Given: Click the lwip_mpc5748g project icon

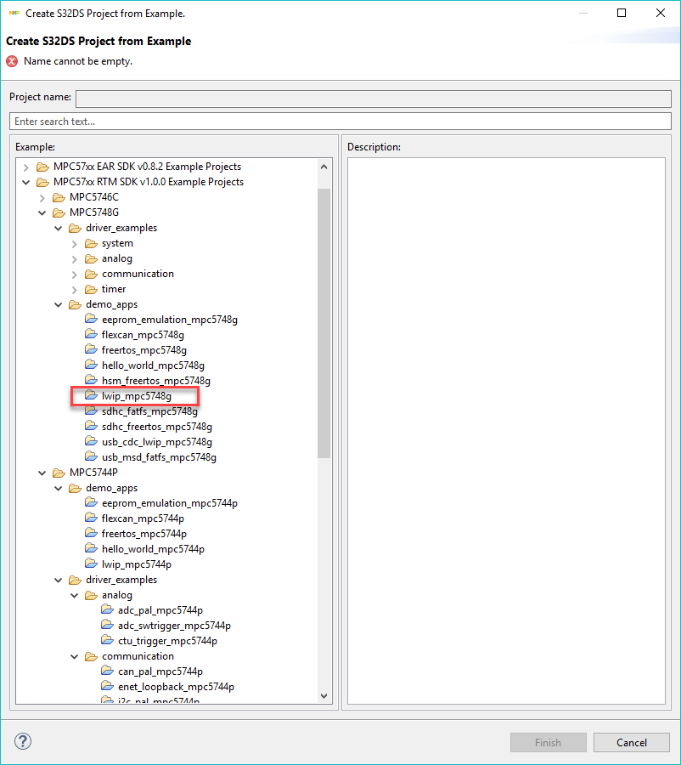Looking at the screenshot, I should click(91, 394).
